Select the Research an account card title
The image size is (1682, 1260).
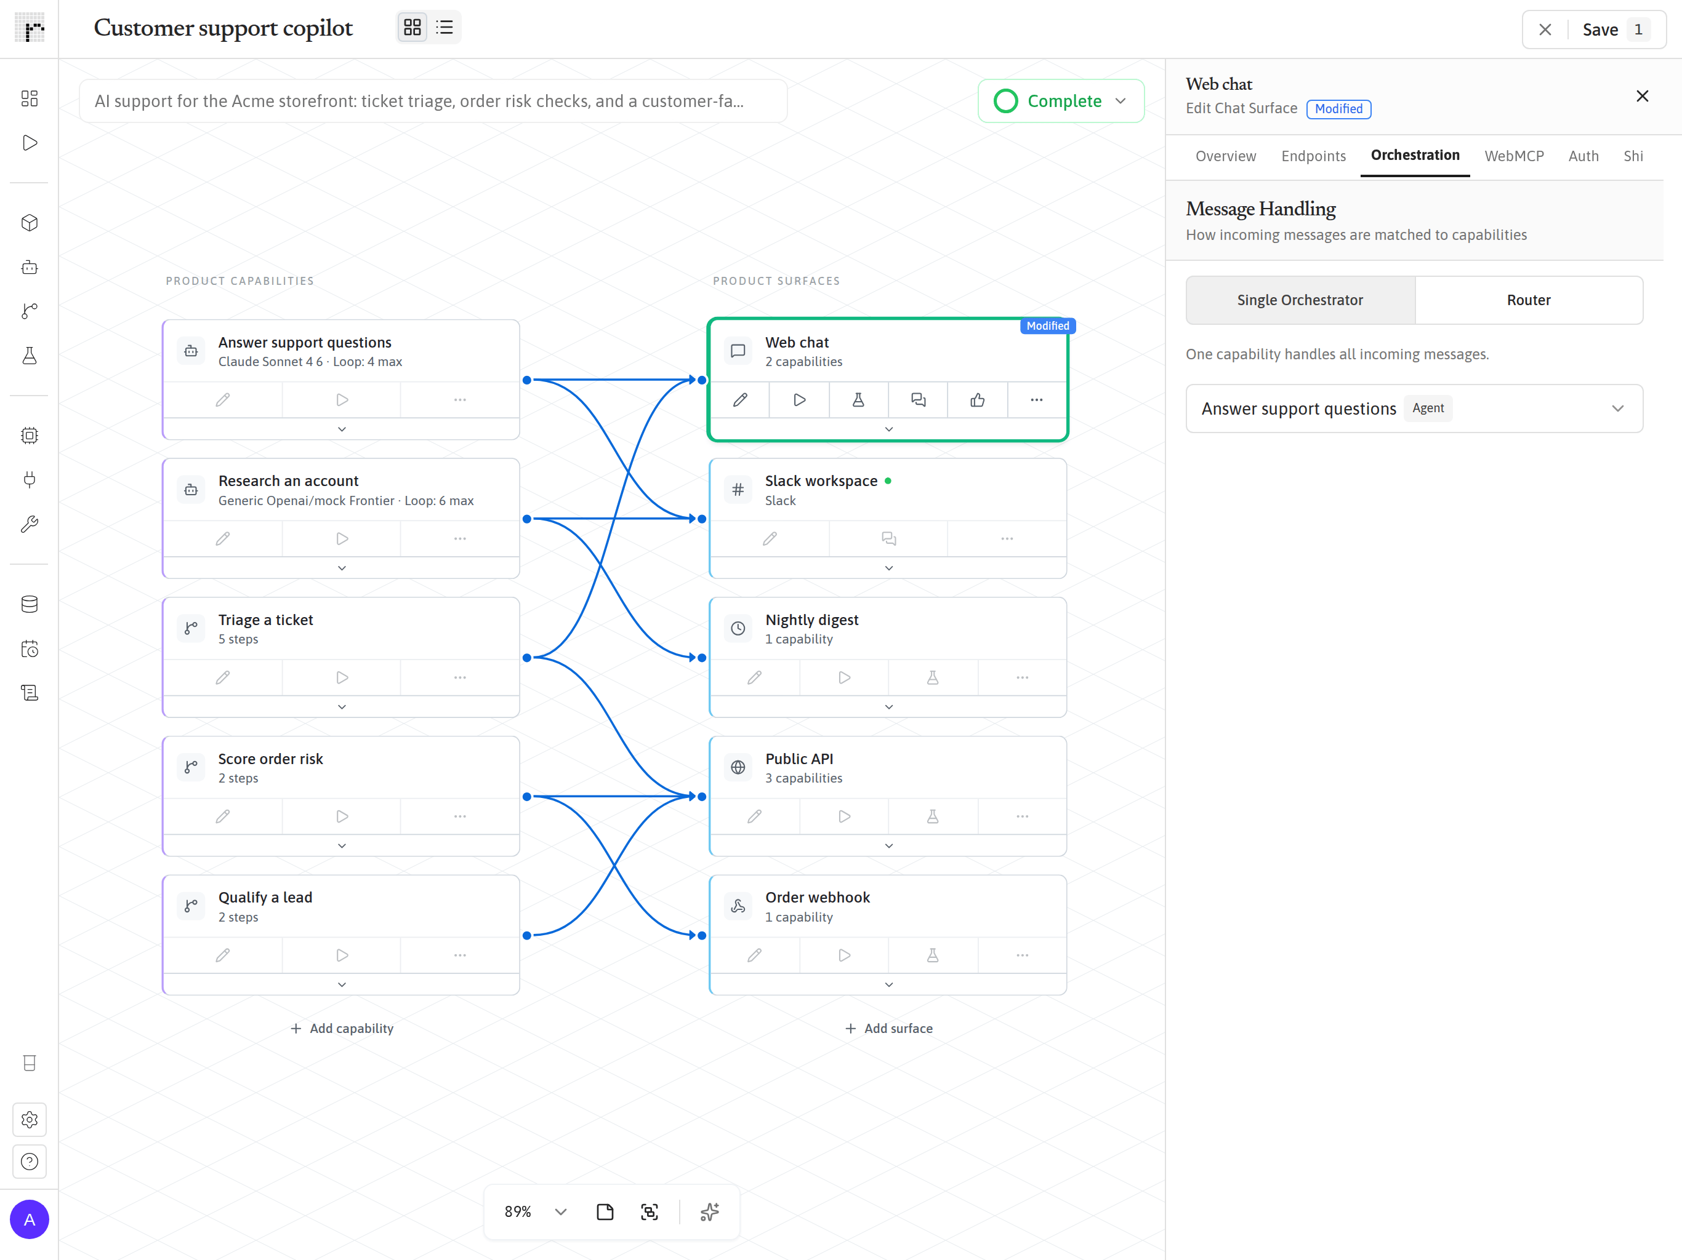point(288,481)
